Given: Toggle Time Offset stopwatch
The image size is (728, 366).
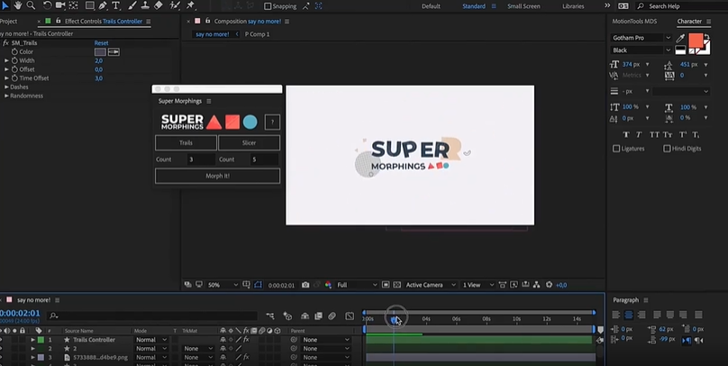Looking at the screenshot, I should click(x=14, y=78).
